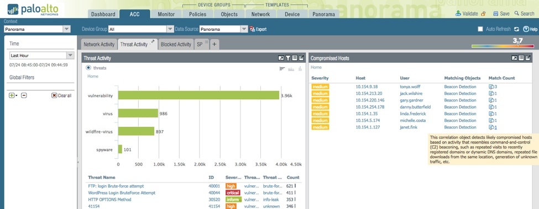The image size is (539, 209).
Task: Open Help via question mark icon
Action: tap(526, 29)
